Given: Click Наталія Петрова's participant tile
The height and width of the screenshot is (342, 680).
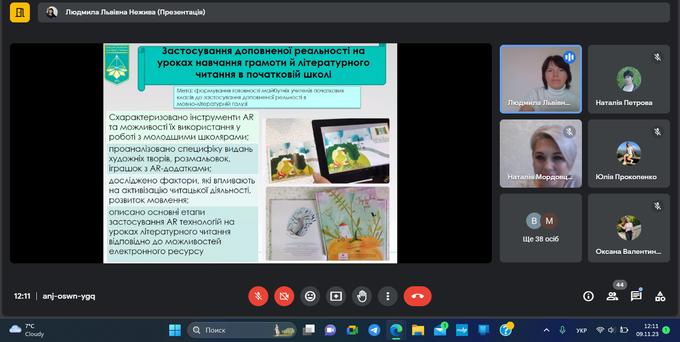Looking at the screenshot, I should point(629,79).
